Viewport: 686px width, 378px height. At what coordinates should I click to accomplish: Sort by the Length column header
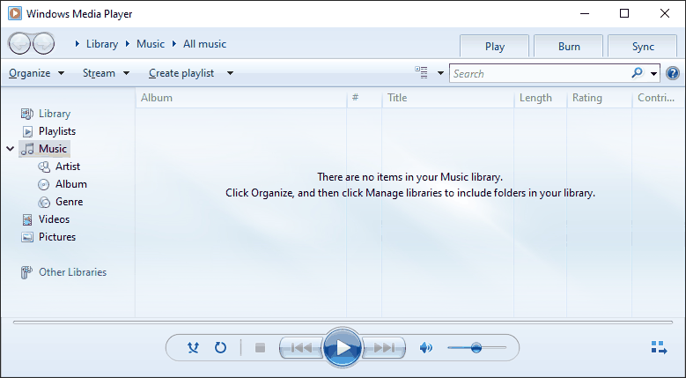(541, 98)
